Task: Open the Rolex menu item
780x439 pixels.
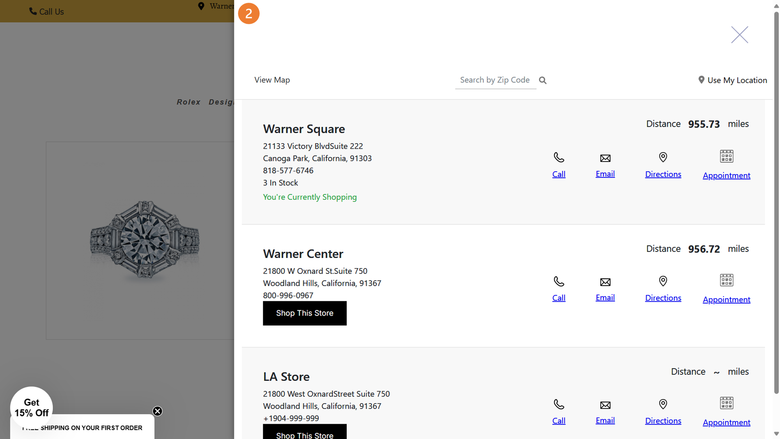Action: [188, 102]
